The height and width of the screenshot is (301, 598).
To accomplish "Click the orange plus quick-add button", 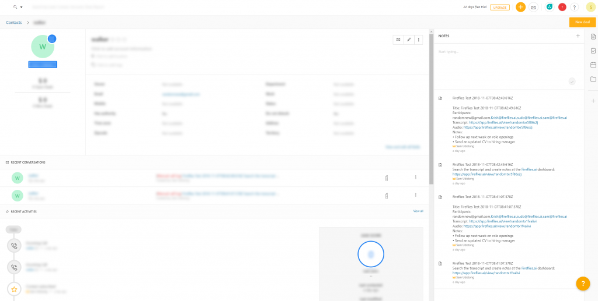I will click(520, 7).
